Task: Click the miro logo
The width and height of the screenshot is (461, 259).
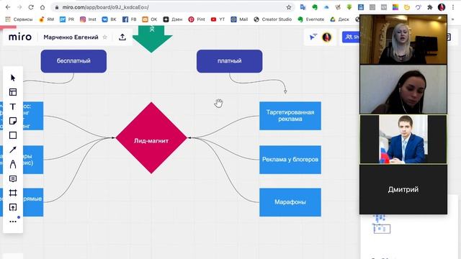Action: pyautogui.click(x=20, y=37)
